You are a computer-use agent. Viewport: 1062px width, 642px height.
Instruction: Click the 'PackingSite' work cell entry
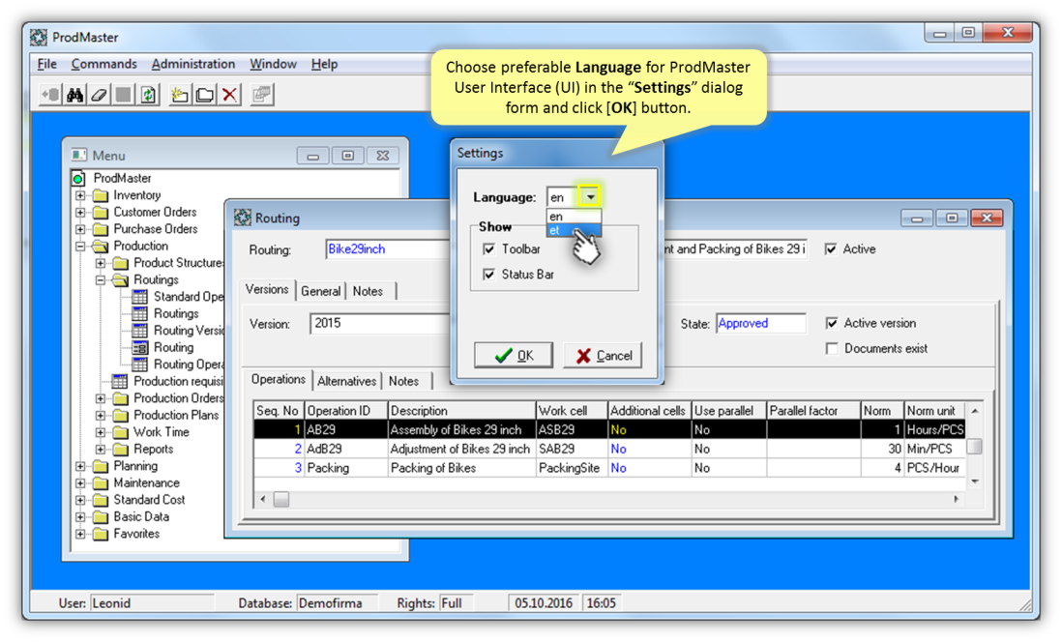(x=572, y=468)
